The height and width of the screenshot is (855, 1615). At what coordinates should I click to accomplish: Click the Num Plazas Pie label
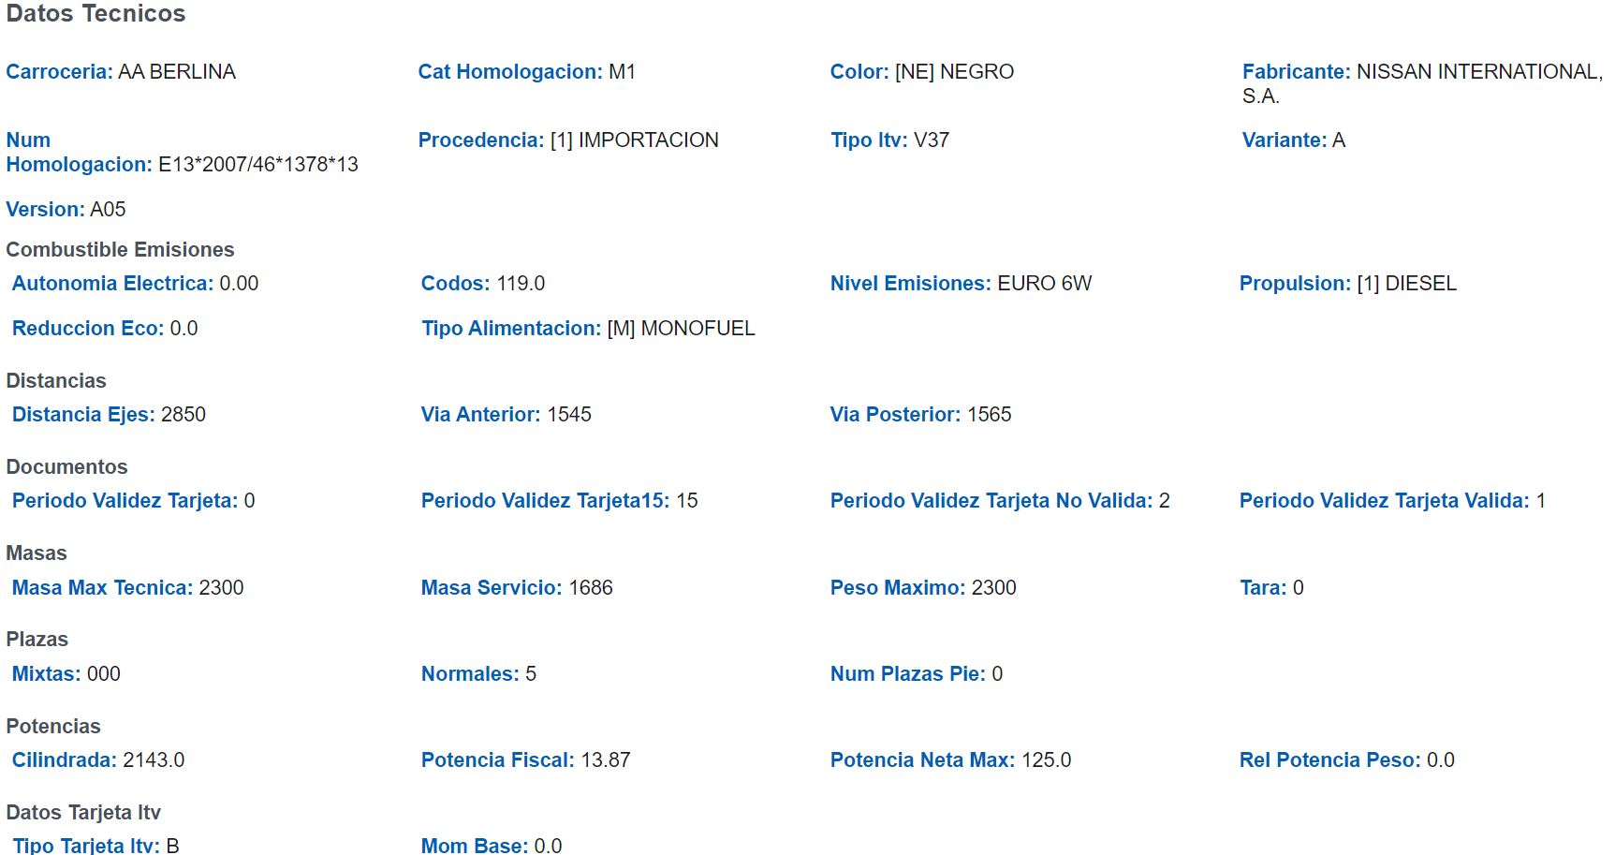[907, 674]
